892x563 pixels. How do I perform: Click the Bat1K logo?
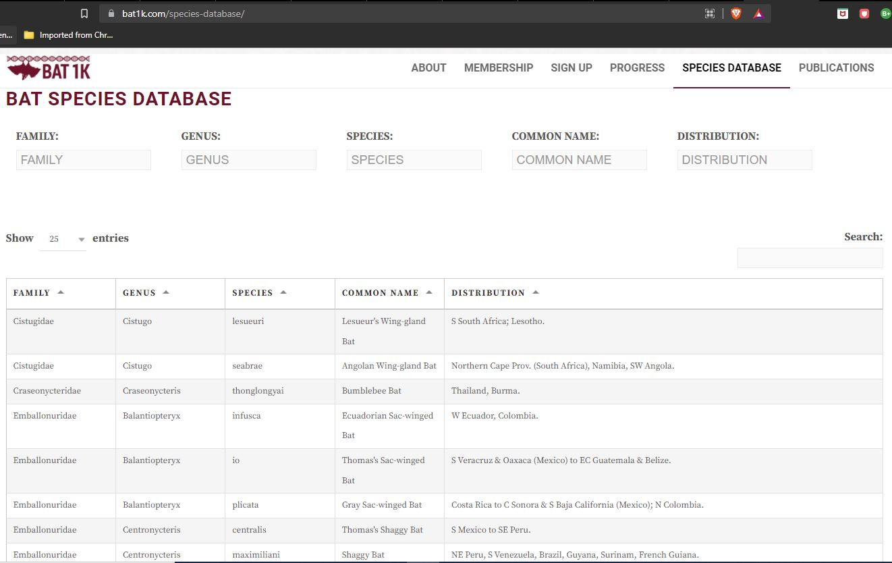49,68
